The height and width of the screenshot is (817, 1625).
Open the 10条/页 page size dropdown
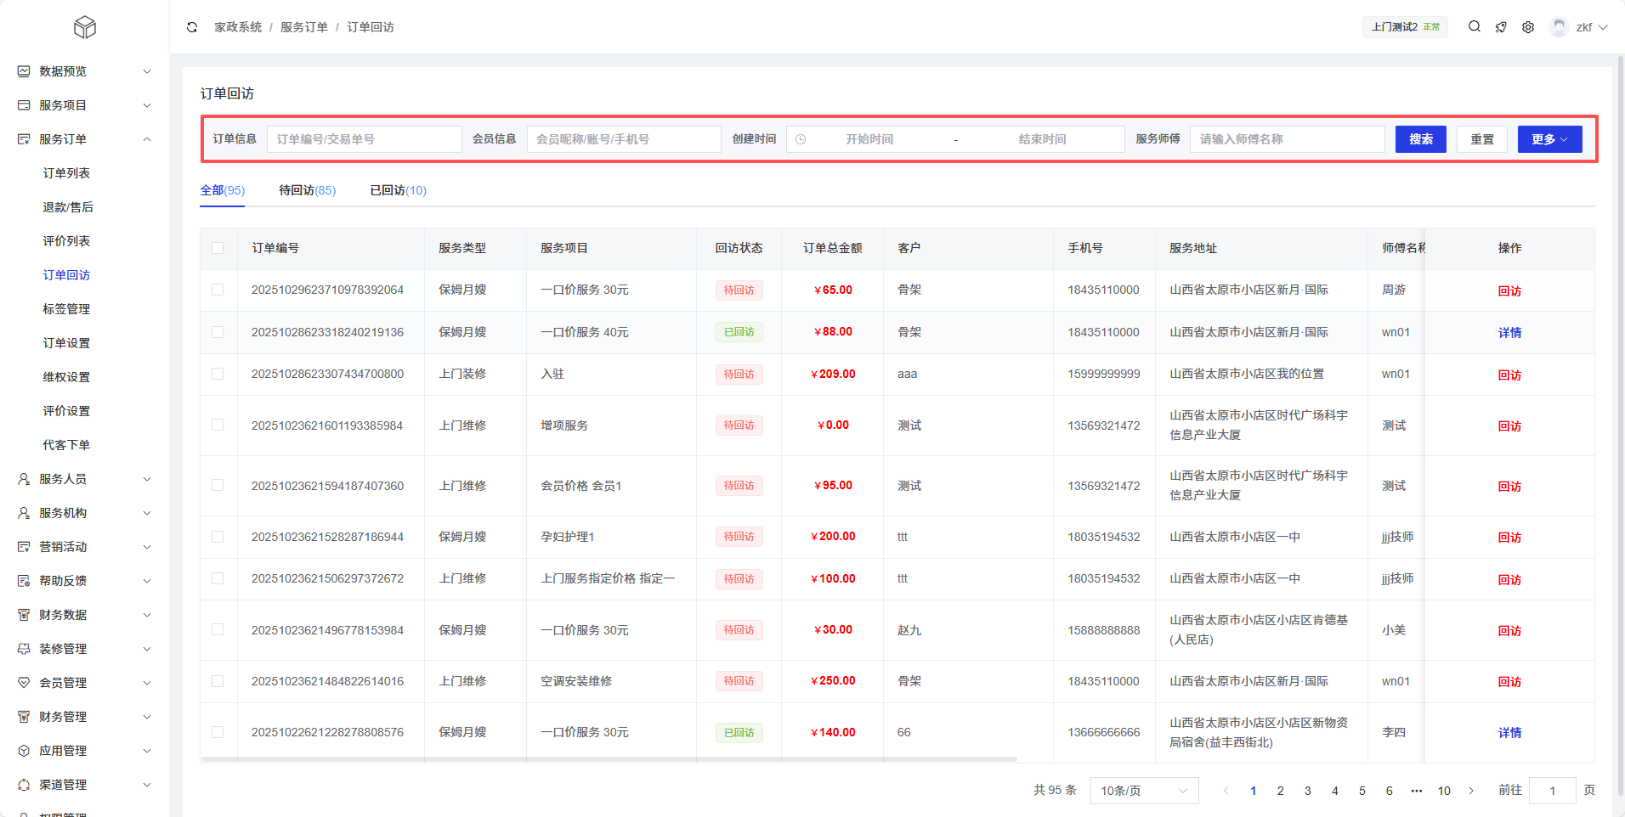click(1143, 791)
